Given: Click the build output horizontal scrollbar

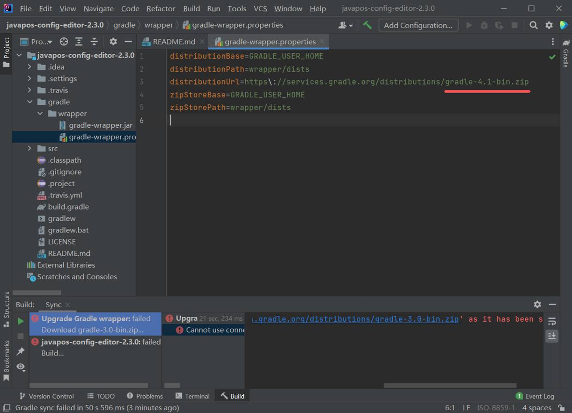Looking at the screenshot, I should tap(450, 386).
